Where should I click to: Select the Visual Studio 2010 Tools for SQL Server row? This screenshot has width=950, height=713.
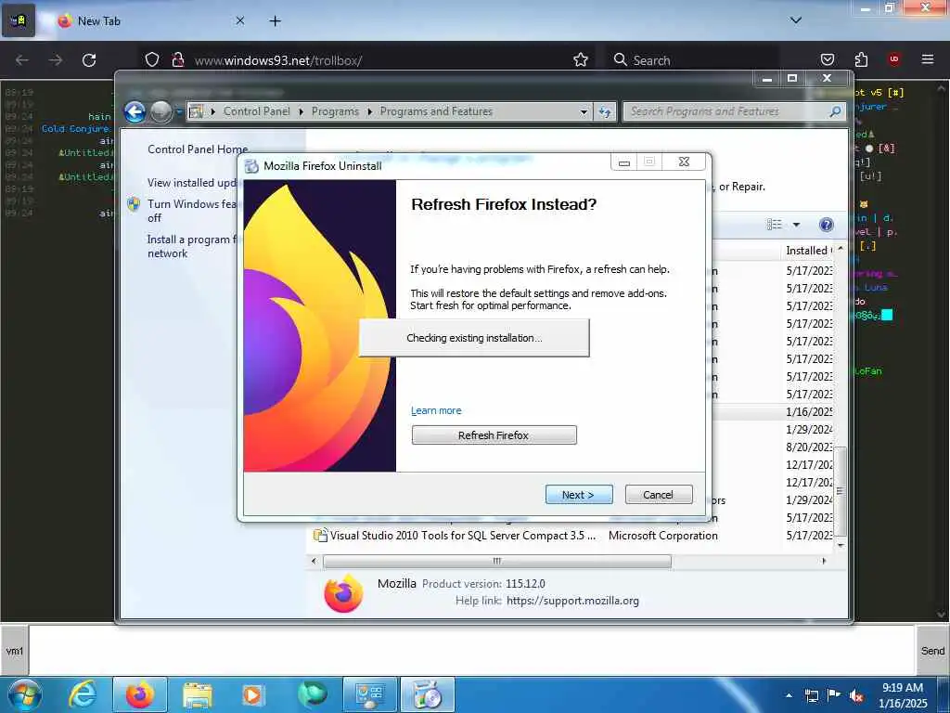(572, 536)
